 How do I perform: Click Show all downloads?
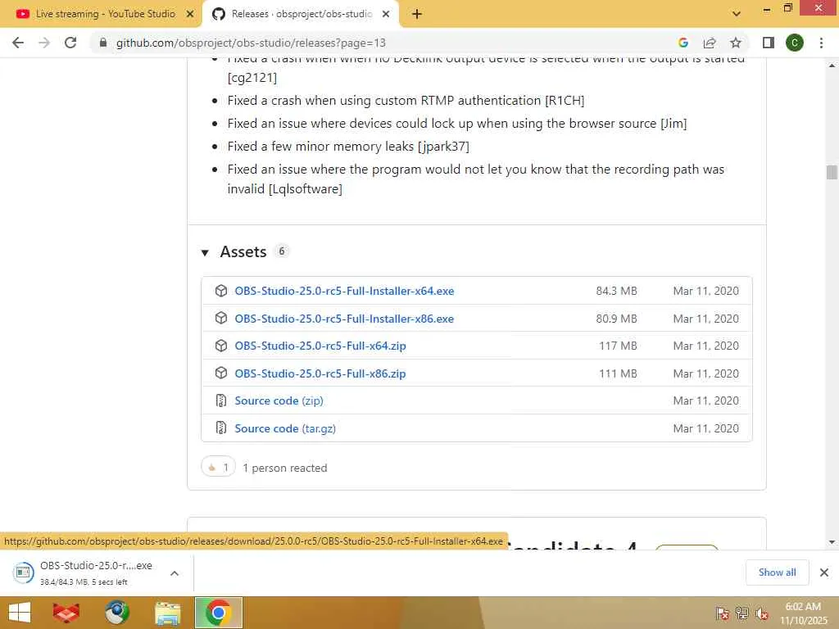[777, 572]
